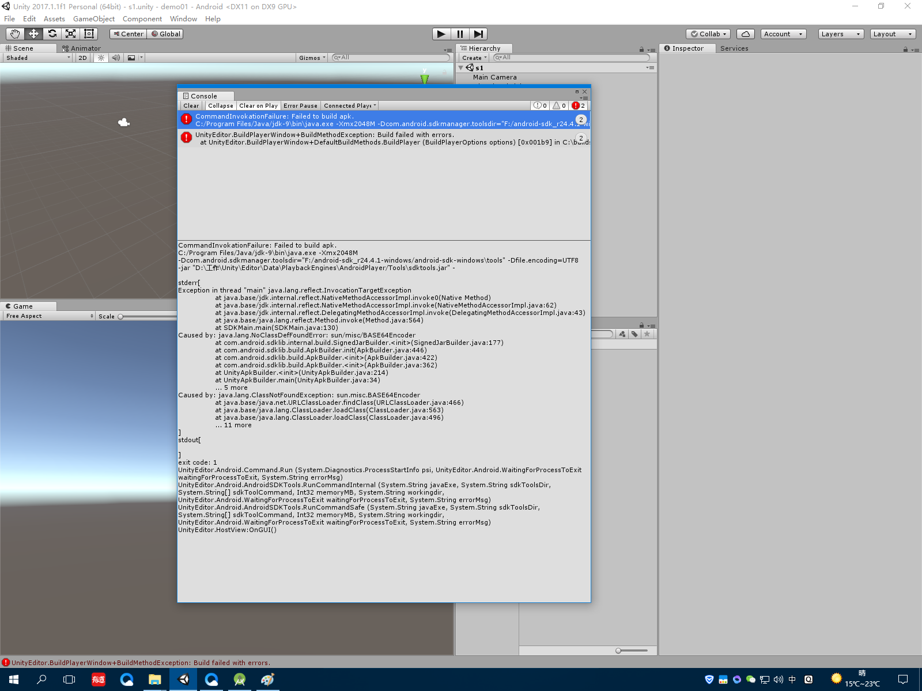Start Play mode
This screenshot has width=922, height=691.
coord(441,34)
